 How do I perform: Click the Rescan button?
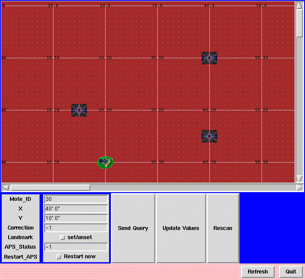coord(223,228)
